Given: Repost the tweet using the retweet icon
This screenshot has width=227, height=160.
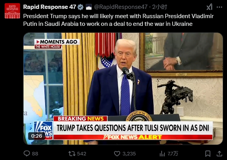Looking at the screenshot, I should point(72,153).
